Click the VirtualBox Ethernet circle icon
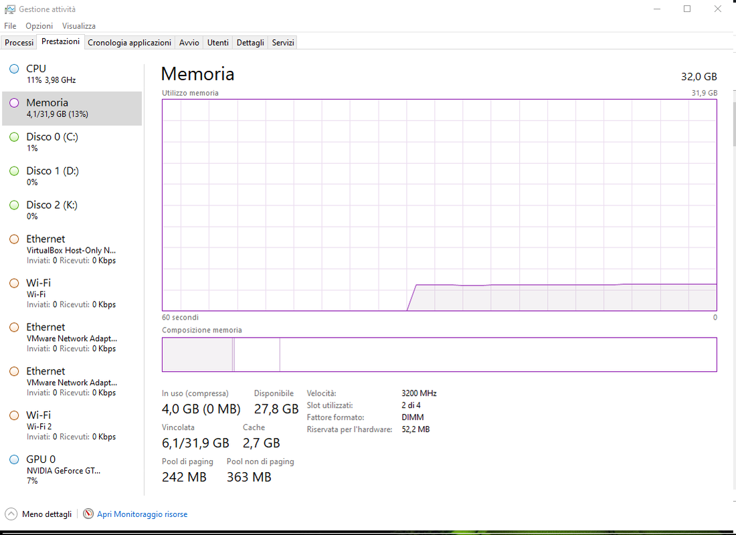 [14, 239]
